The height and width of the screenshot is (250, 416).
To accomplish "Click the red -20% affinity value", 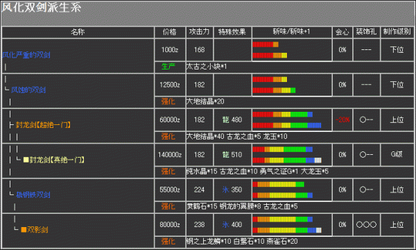I will (343, 120).
